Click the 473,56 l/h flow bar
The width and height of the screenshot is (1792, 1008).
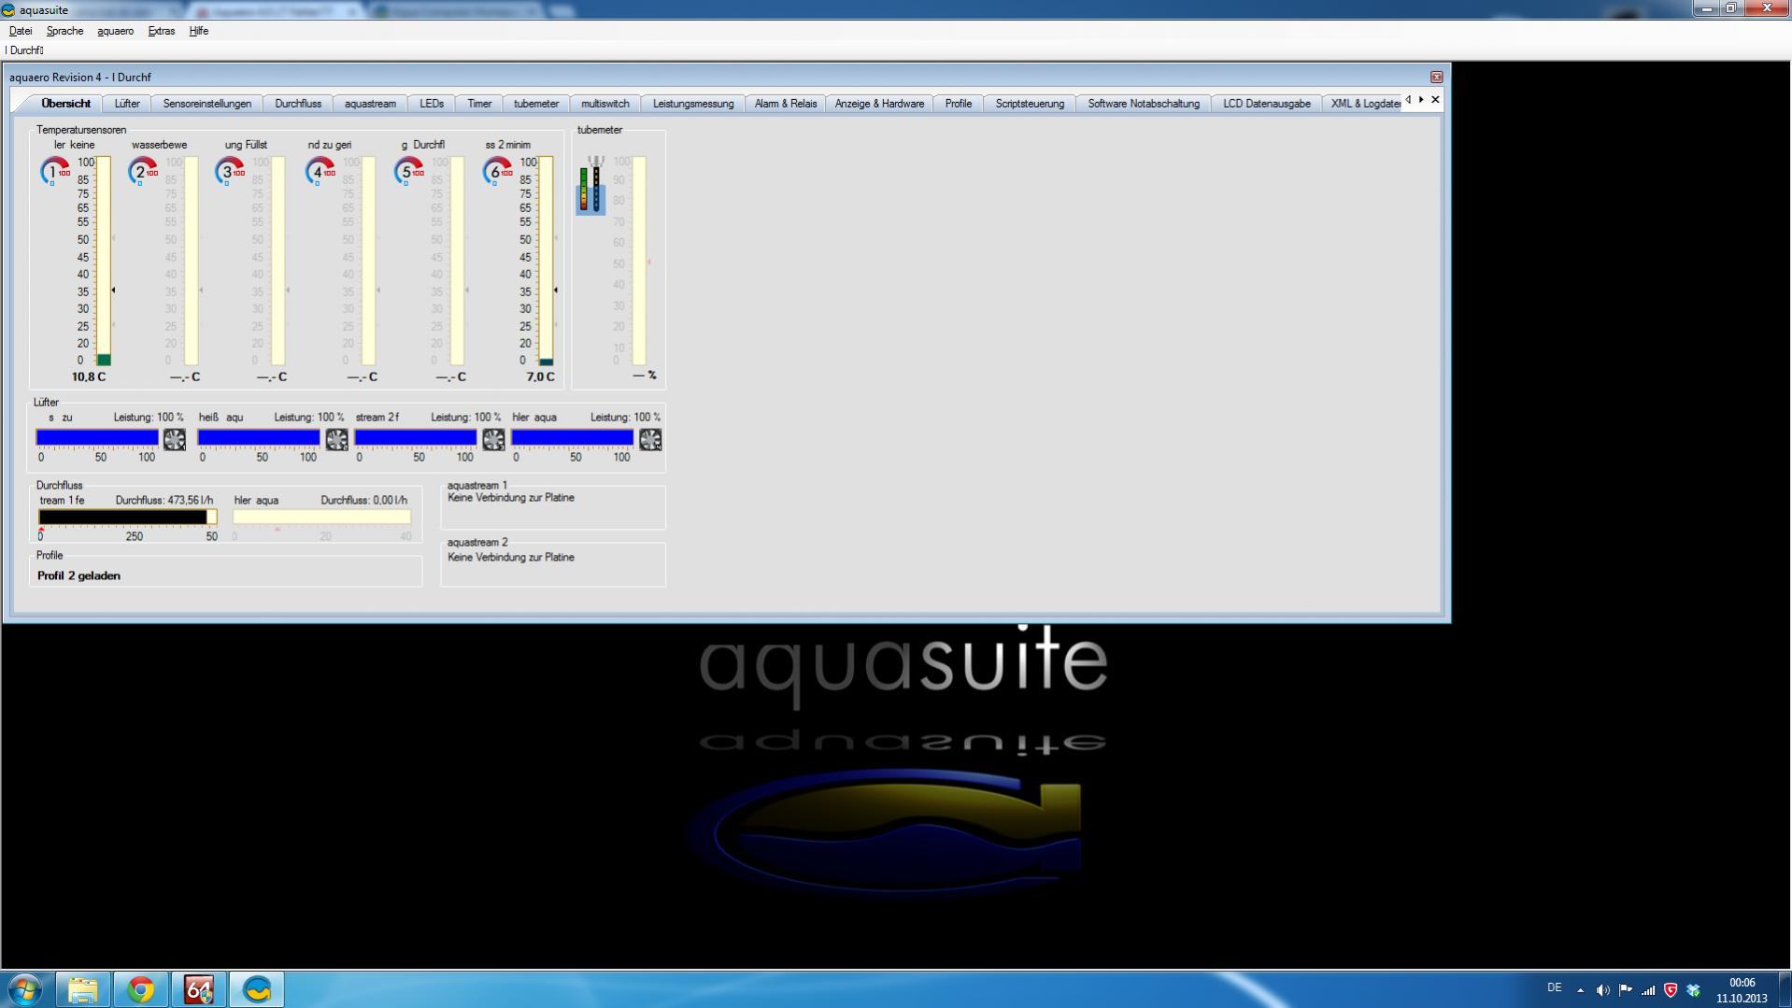coord(127,517)
